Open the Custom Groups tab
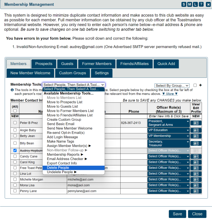Image resolution: width=212 pixels, height=223 pixels. point(73,73)
